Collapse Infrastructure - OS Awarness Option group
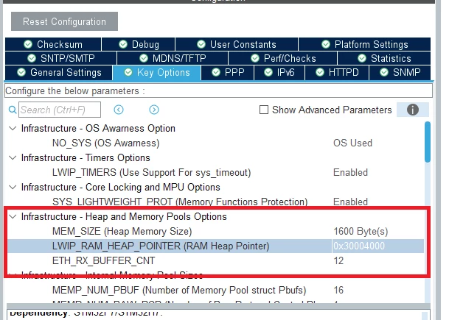The height and width of the screenshot is (320, 449). [13, 128]
